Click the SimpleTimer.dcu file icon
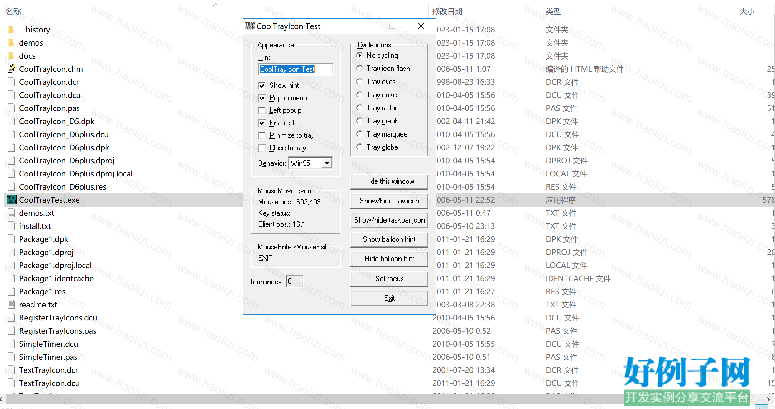775x409 pixels. (12, 344)
